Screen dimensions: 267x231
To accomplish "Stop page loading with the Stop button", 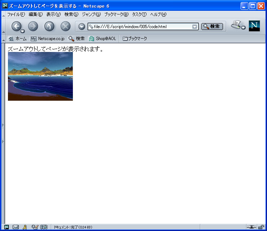I will [66, 26].
